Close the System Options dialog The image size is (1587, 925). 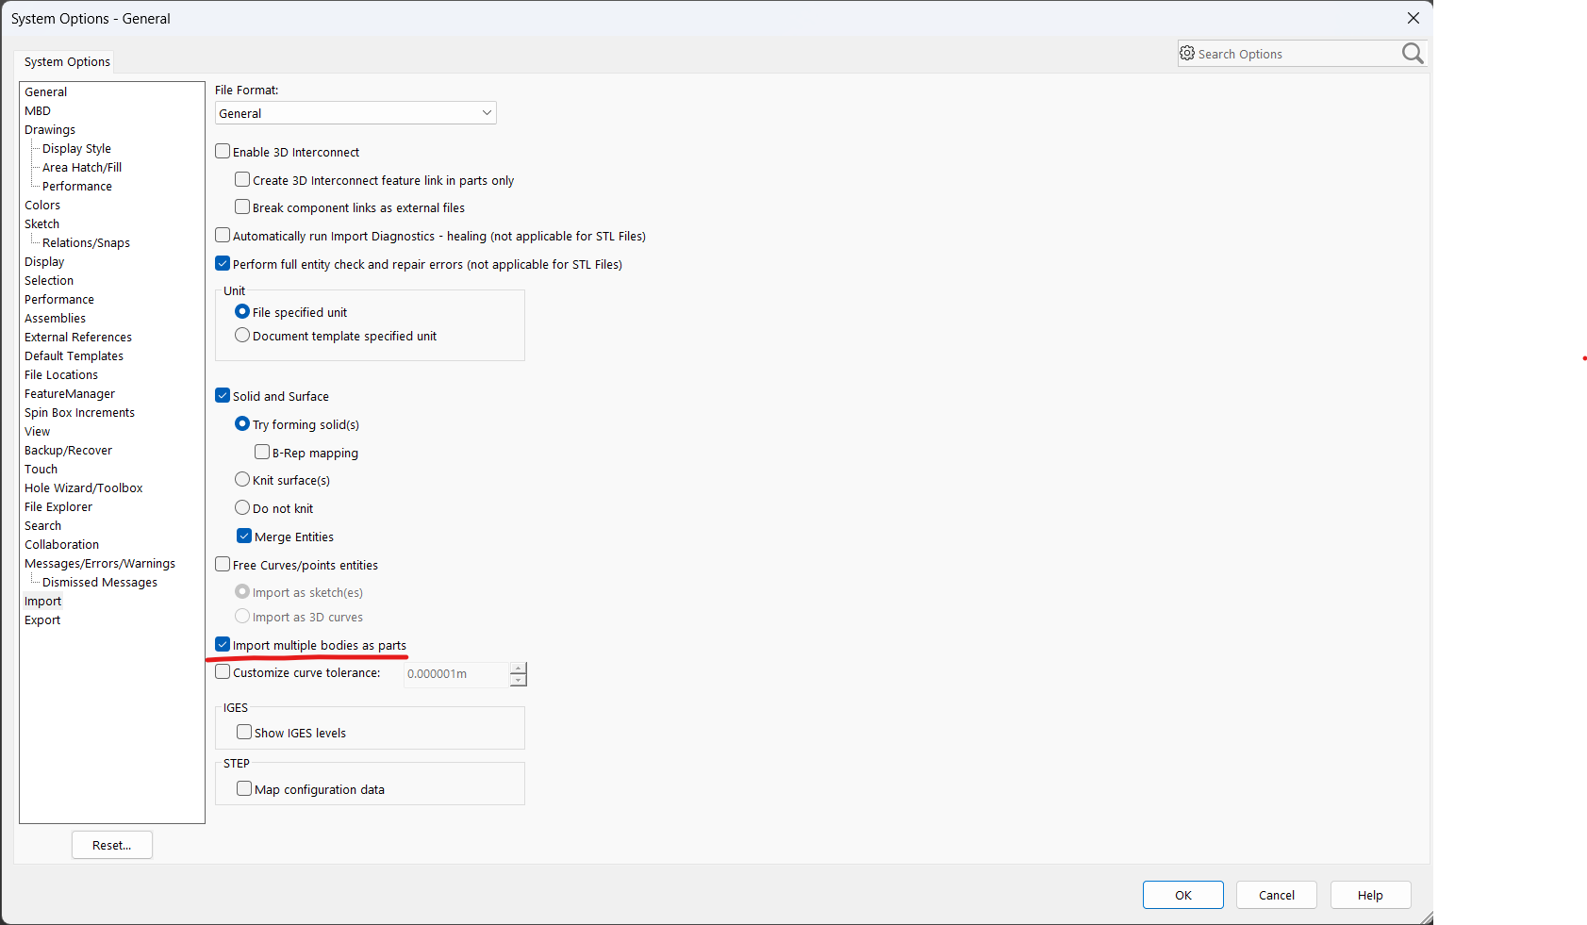point(1413,18)
